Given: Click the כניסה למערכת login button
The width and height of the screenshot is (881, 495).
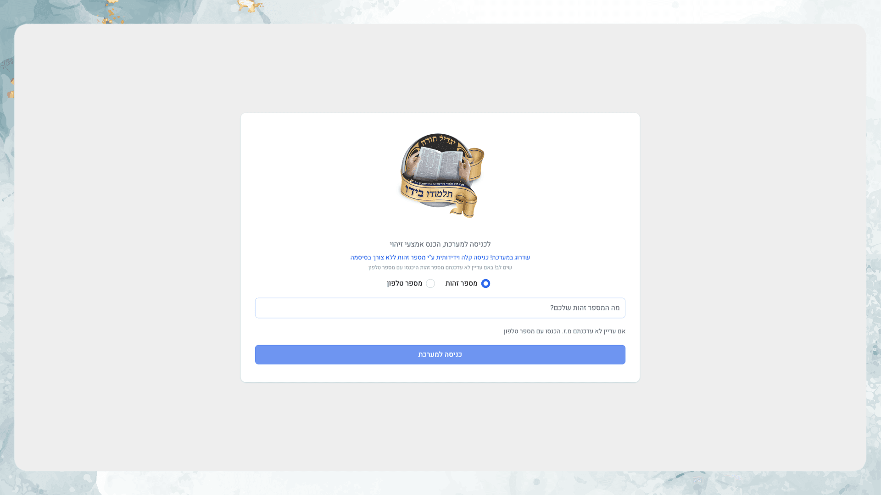Looking at the screenshot, I should point(440,355).
